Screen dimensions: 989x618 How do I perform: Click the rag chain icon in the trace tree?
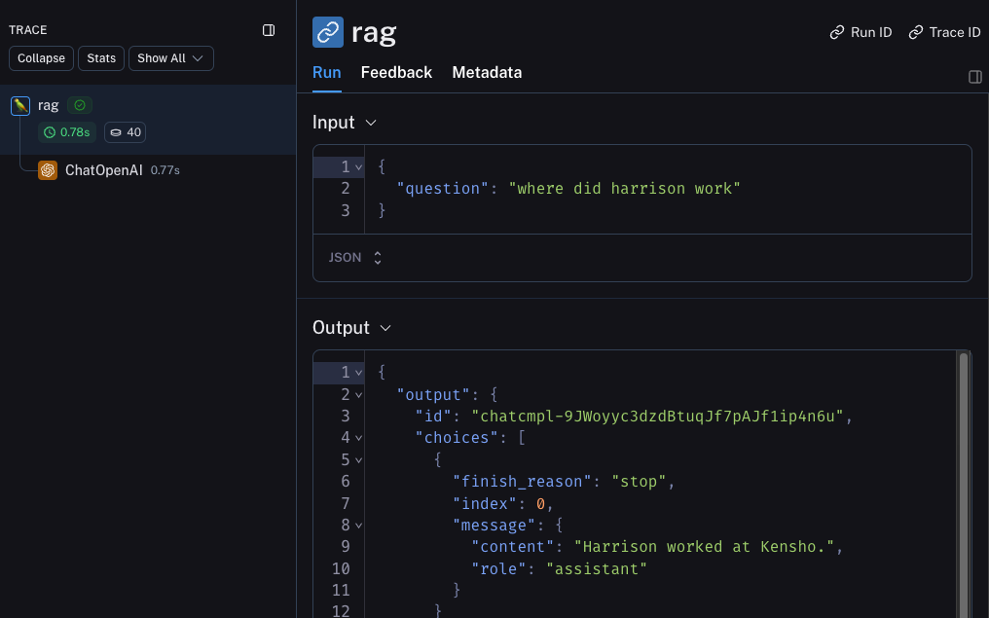[x=20, y=106]
